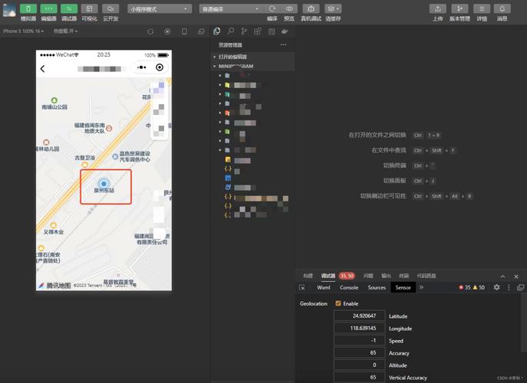This screenshot has height=383, width=527.
Task: Open the Sources devtools tab
Action: 377,288
